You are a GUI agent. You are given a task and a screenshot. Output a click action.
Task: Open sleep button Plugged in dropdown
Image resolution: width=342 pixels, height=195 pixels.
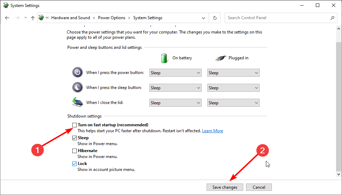(x=233, y=88)
